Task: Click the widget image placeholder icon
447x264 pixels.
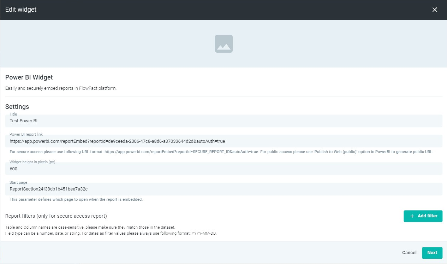Action: pos(224,44)
